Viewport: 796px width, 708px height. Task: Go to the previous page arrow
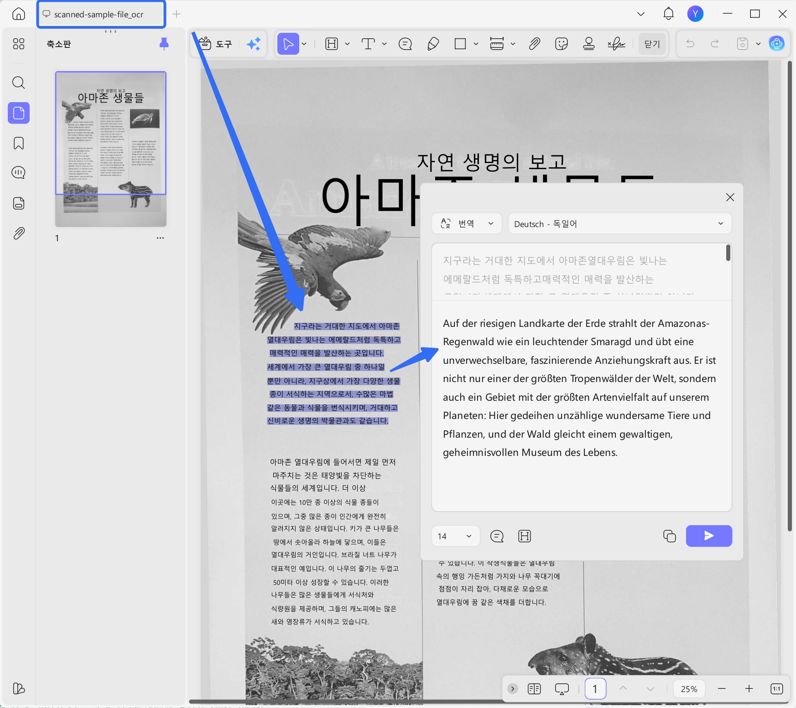pos(623,688)
